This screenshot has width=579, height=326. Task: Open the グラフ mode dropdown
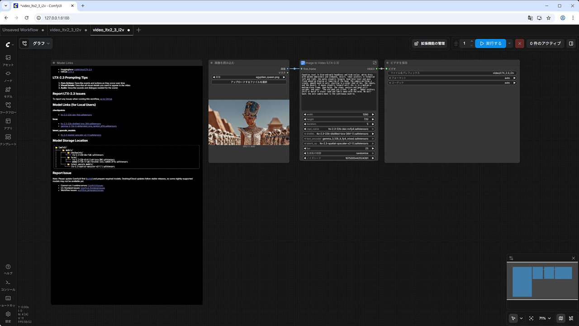click(42, 43)
